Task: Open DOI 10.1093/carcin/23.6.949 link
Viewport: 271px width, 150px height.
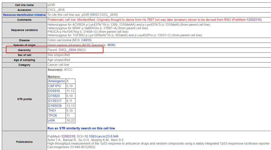Action: [x=101, y=137]
